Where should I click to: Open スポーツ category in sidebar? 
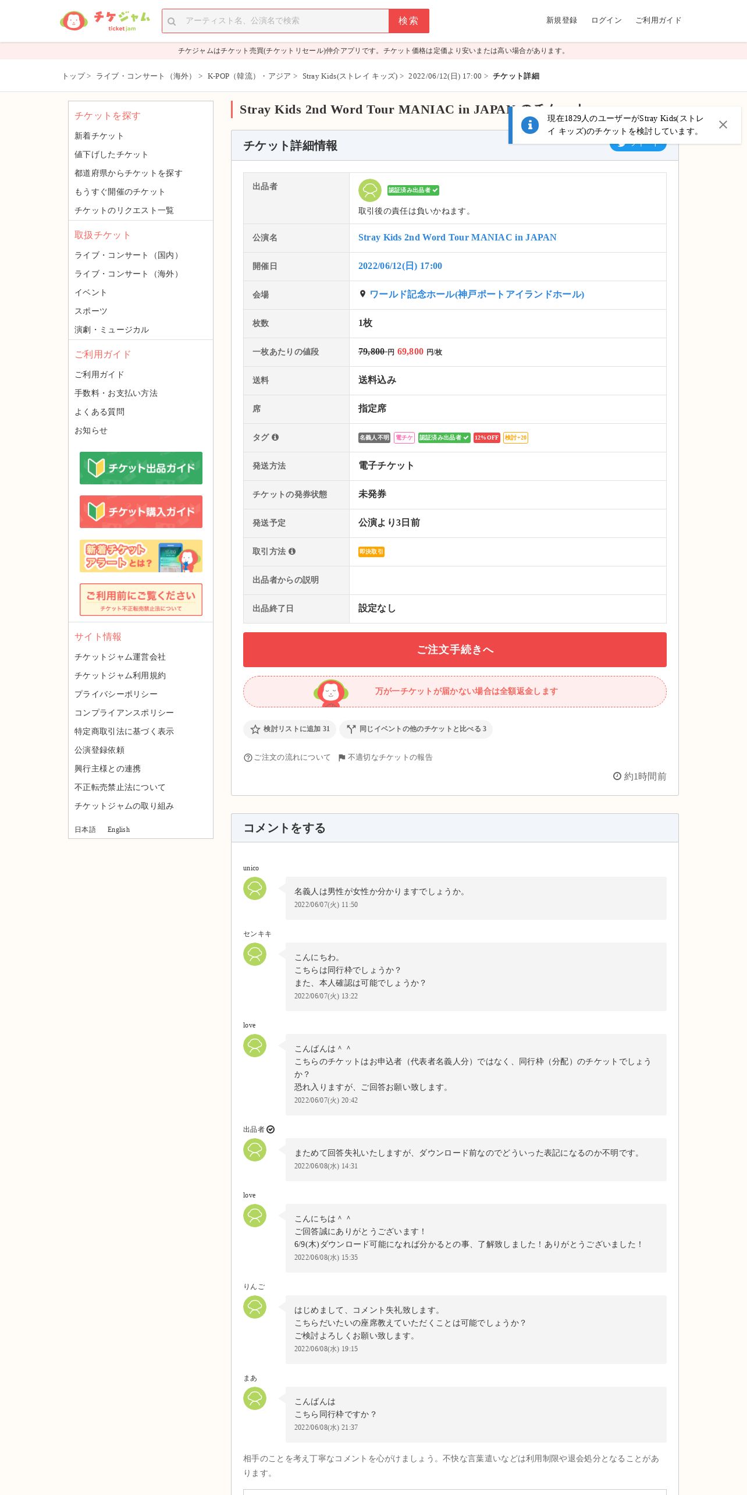pos(91,311)
